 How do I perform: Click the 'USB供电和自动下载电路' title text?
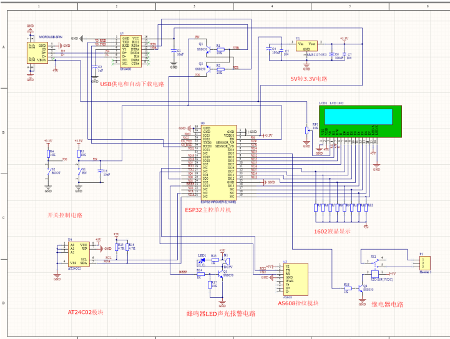pos(132,84)
